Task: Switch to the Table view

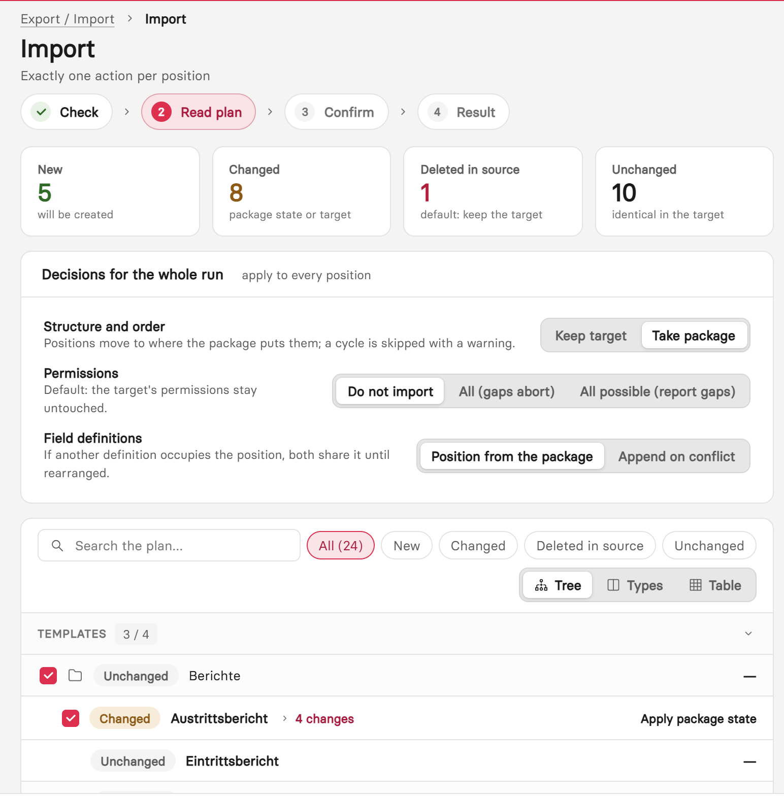Action: coord(715,585)
